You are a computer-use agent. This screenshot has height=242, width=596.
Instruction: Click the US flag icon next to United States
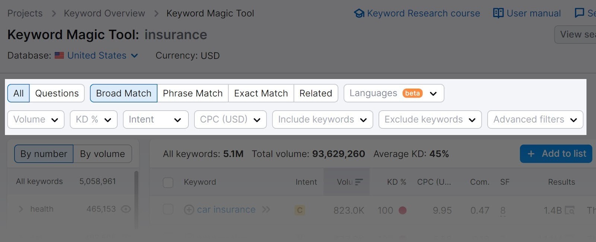point(59,55)
